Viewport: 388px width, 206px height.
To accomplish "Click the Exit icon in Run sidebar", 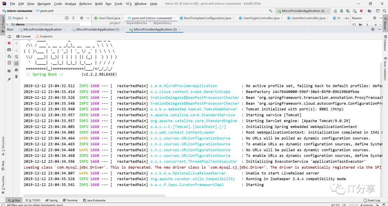I will pos(9,63).
